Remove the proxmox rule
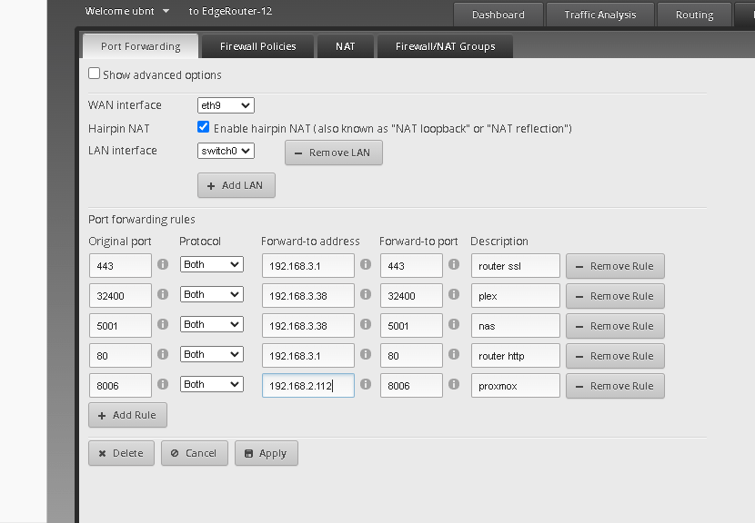 (615, 386)
